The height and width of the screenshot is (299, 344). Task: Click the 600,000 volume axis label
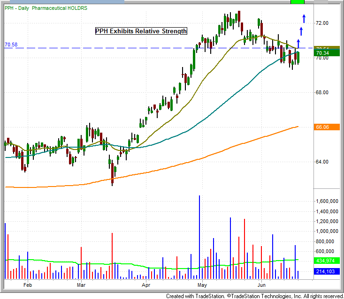[325, 251]
